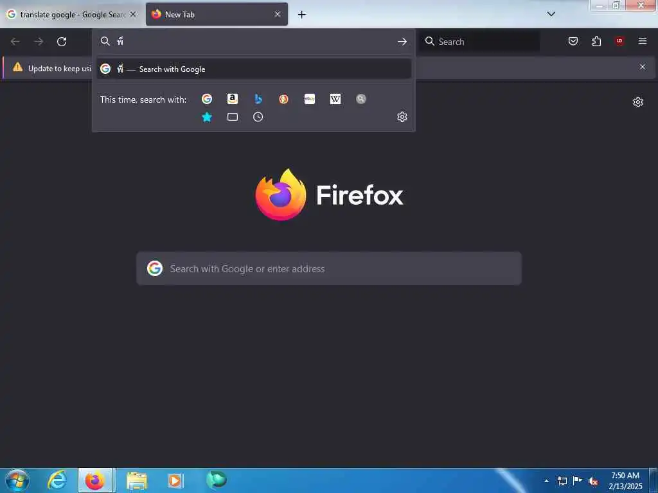Show hidden system tray icons
The height and width of the screenshot is (493, 658).
click(546, 481)
